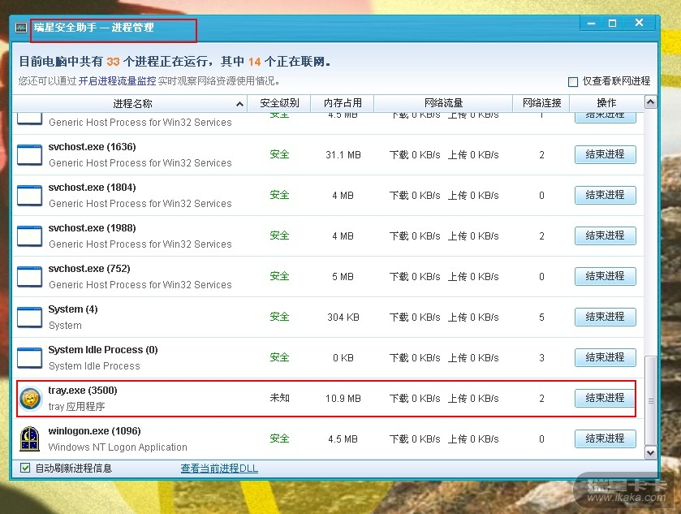Click the System Idle Process icon

pos(29,358)
